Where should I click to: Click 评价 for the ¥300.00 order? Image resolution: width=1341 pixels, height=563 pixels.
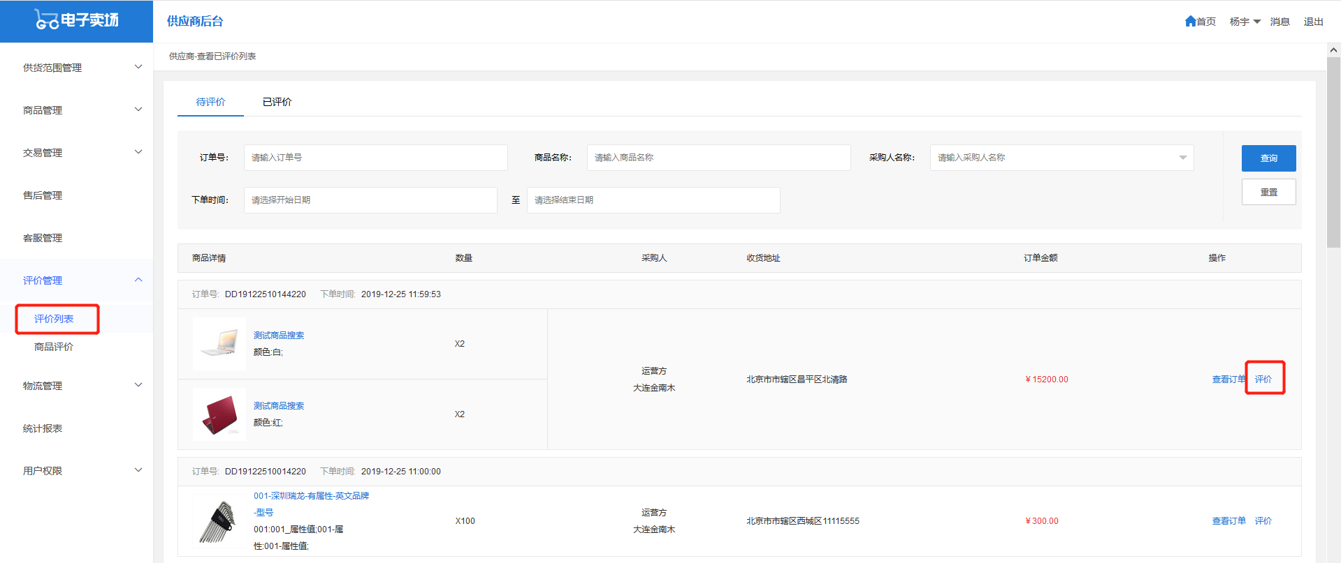point(1263,521)
